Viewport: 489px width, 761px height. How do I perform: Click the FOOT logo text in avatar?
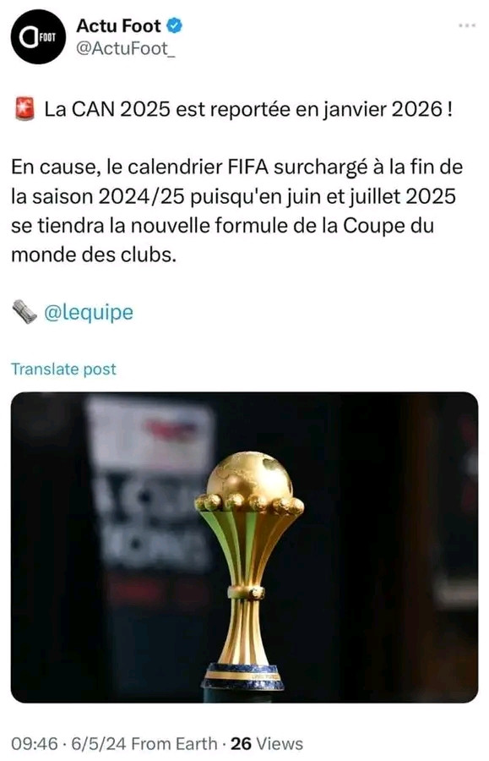[47, 37]
